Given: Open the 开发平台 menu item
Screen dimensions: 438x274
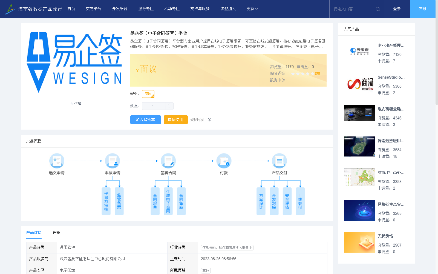Looking at the screenshot, I should coord(120,9).
